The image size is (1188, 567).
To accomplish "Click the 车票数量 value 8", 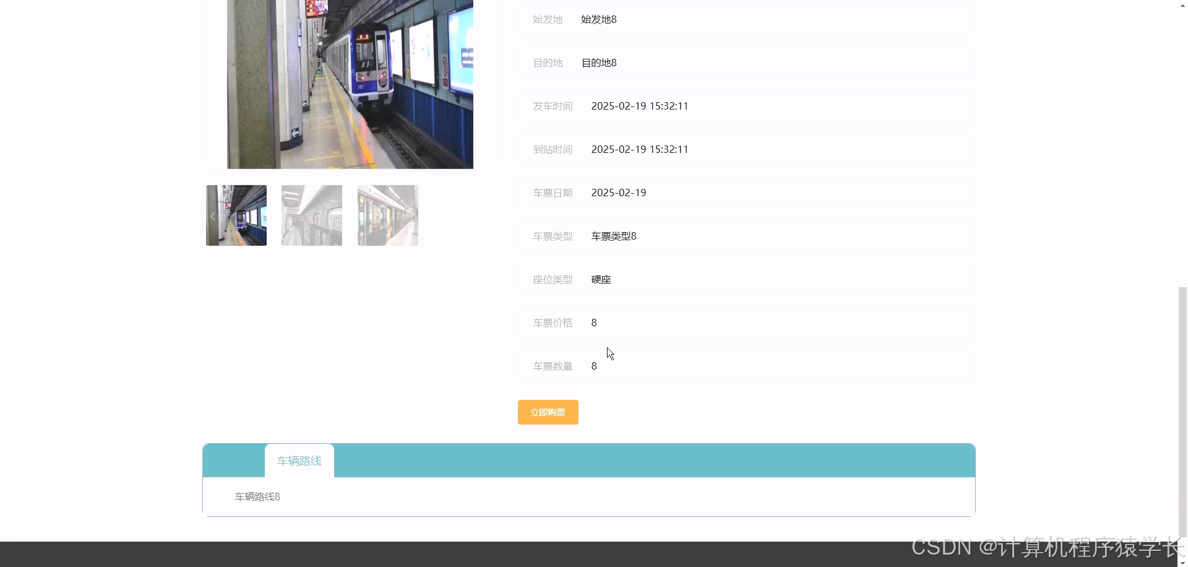I will 594,366.
